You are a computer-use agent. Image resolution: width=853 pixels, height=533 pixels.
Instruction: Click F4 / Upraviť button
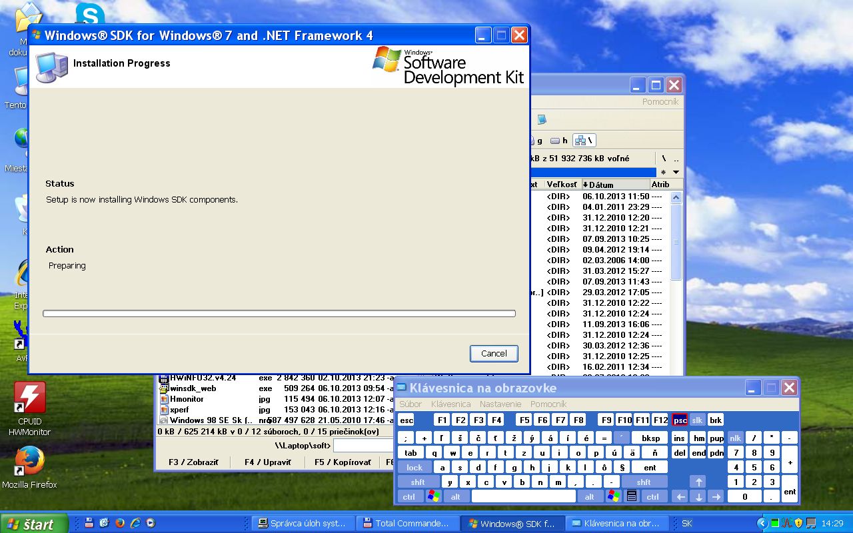268,462
